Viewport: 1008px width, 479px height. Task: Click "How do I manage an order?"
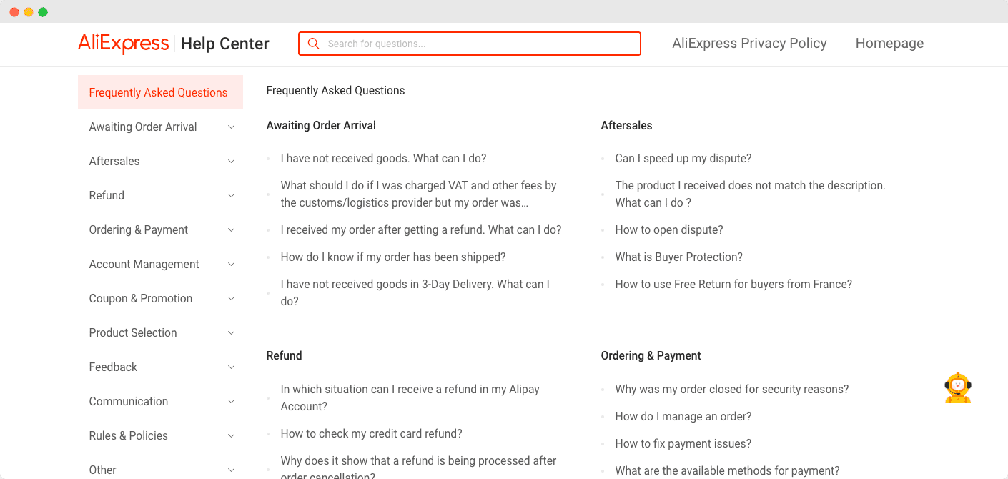pos(683,416)
